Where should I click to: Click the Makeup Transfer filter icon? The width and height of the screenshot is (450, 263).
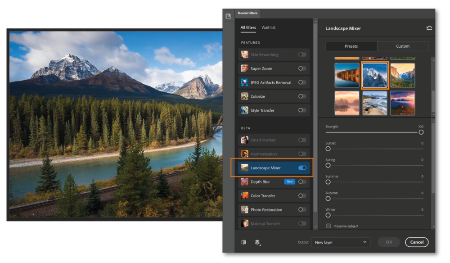244,223
